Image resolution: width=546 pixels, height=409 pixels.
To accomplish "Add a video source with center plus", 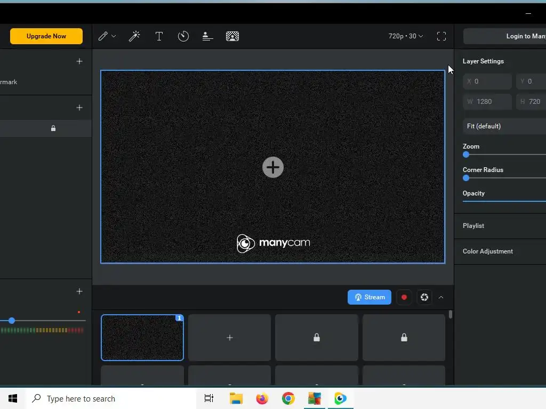I will click(x=272, y=167).
